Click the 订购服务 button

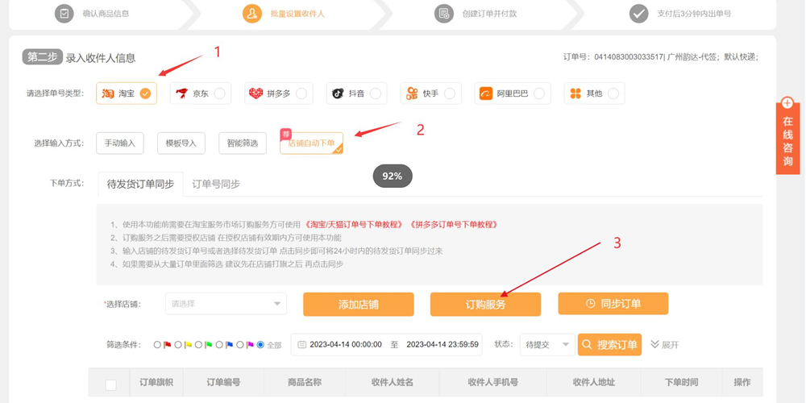tap(485, 305)
